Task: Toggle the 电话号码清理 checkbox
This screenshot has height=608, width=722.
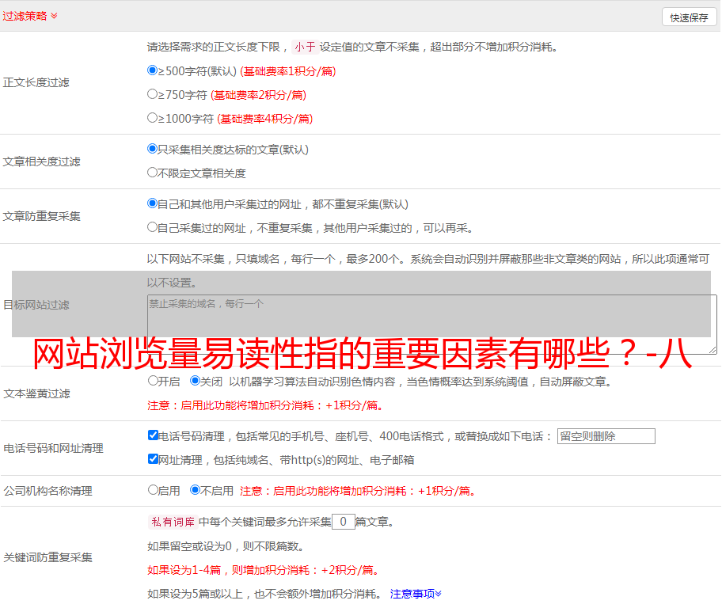Action: pos(154,435)
